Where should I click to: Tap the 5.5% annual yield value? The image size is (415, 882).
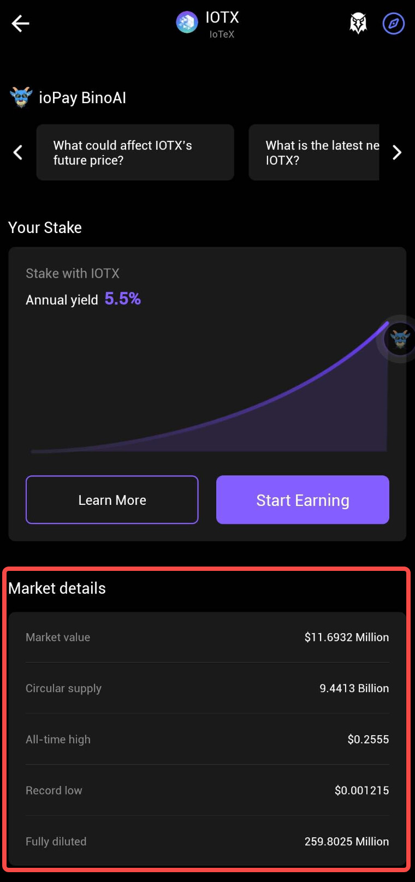[122, 299]
